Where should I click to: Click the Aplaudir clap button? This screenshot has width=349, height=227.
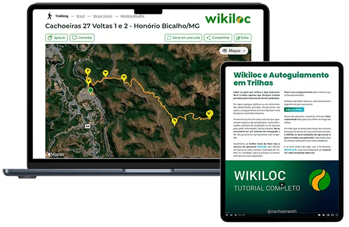[x=56, y=38]
